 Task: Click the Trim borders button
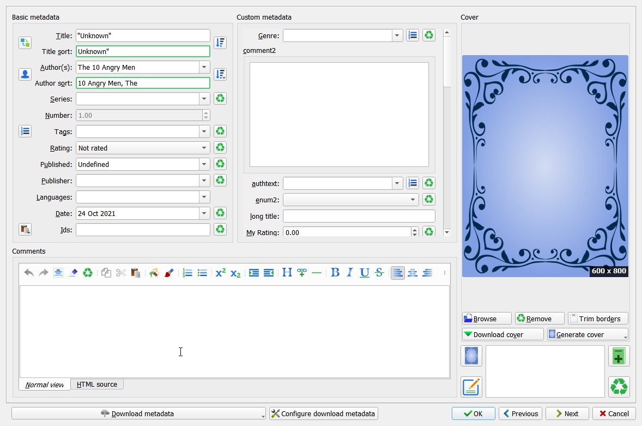(x=598, y=319)
